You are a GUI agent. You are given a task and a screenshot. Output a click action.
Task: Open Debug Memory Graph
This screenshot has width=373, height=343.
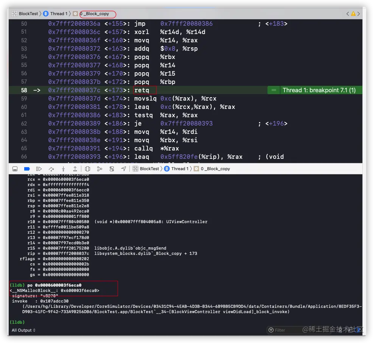pyautogui.click(x=99, y=169)
